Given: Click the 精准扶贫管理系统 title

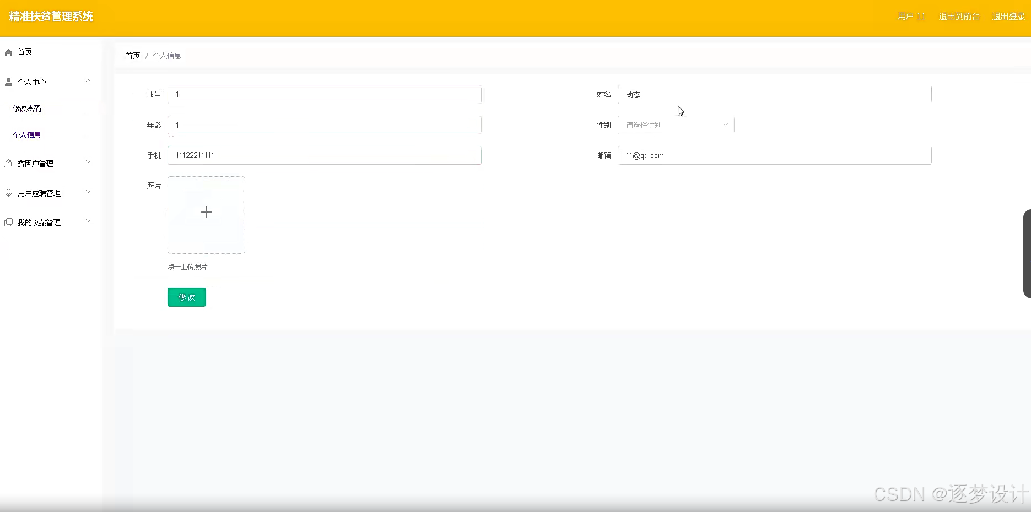Looking at the screenshot, I should coord(51,17).
